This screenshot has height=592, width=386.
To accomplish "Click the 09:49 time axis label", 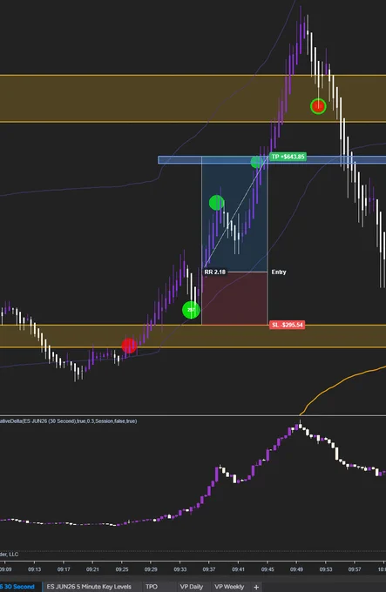I will 296,569.
